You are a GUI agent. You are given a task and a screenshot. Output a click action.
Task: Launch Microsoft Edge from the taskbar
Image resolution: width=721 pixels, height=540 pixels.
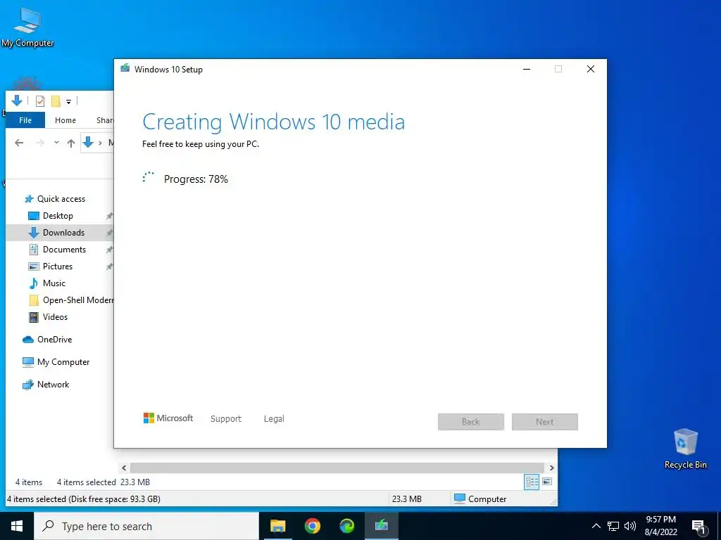tap(346, 526)
